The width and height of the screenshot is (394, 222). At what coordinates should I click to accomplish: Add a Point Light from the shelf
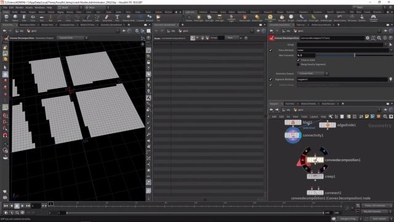[x=198, y=18]
